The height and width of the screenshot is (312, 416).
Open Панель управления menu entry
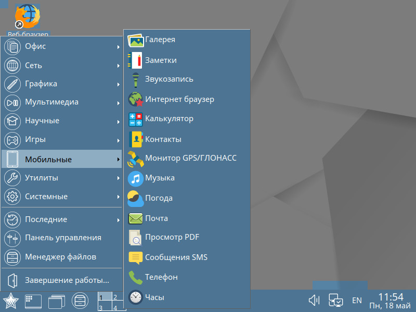click(x=61, y=238)
